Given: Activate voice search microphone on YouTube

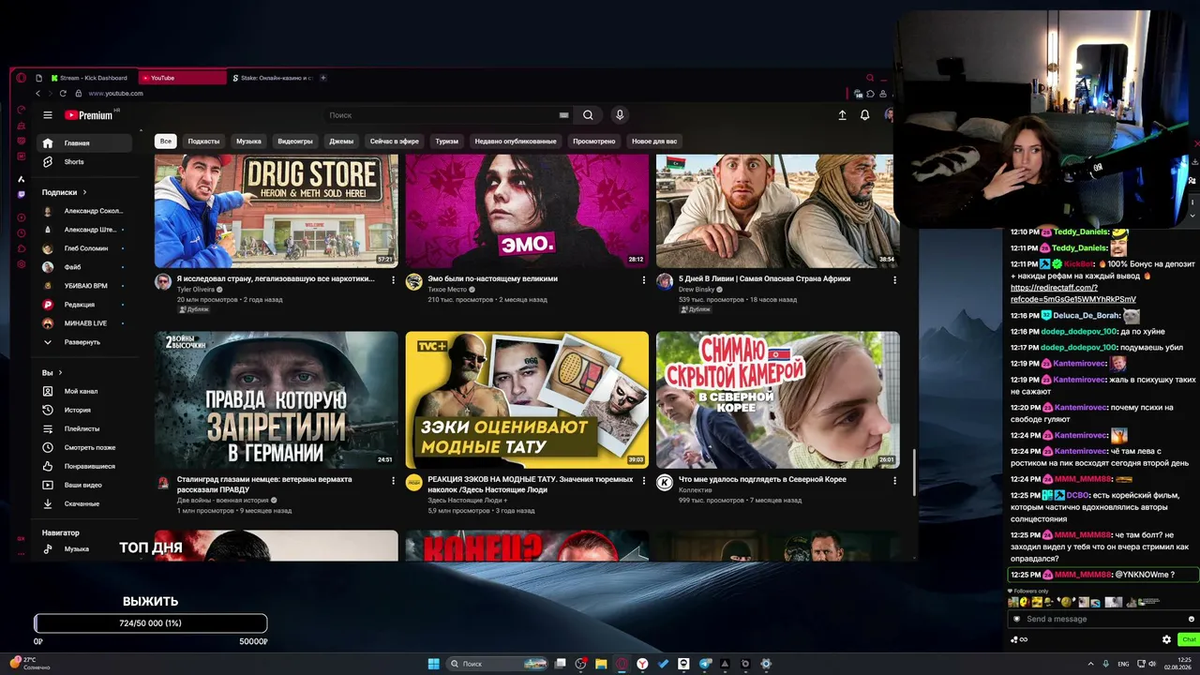Looking at the screenshot, I should (620, 115).
